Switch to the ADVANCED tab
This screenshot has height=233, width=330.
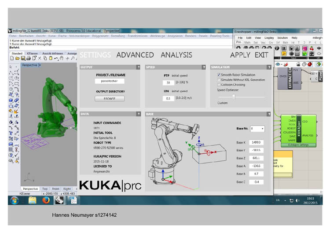tap(135, 55)
